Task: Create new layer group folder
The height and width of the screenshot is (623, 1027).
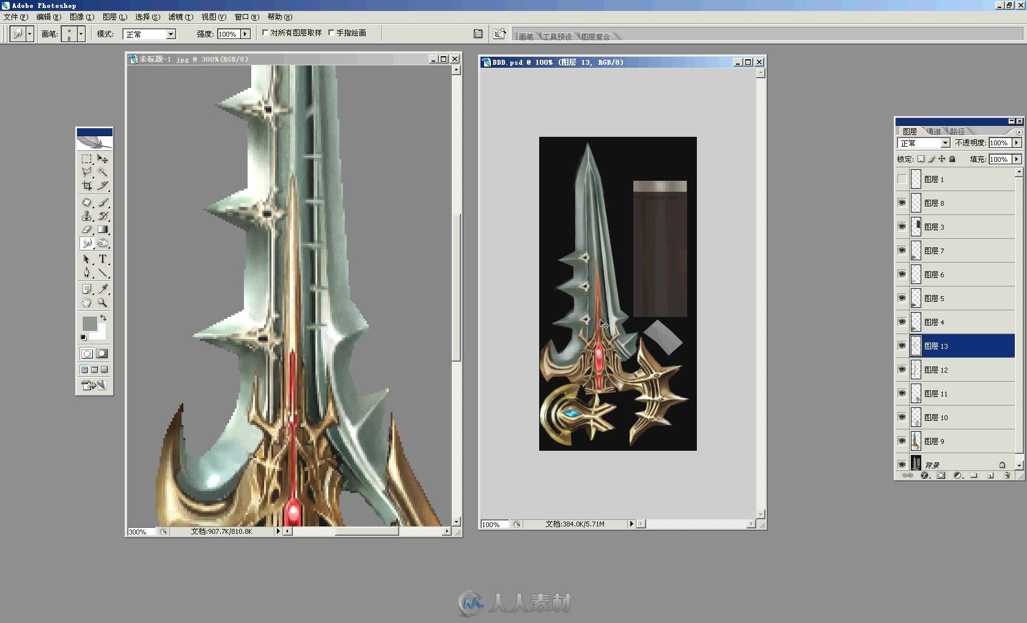Action: click(974, 475)
